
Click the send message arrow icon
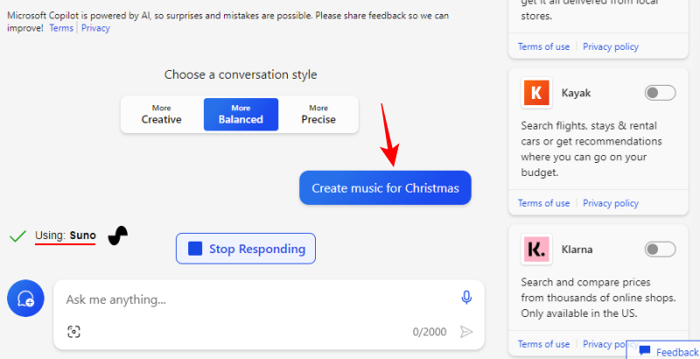pyautogui.click(x=466, y=332)
